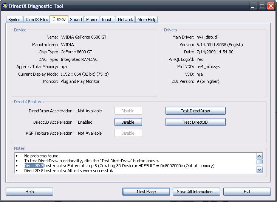This screenshot has height=202, width=277.
Task: Click 'No problems found.' note line
Action: coord(42,156)
